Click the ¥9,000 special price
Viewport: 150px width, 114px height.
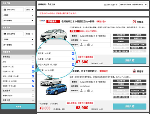pyautogui.click(x=45, y=108)
